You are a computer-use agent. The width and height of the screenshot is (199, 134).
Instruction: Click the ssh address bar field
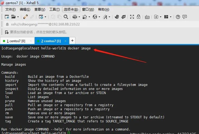pos(101,24)
